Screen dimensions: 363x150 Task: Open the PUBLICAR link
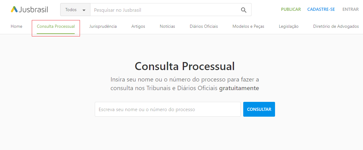pyautogui.click(x=291, y=10)
